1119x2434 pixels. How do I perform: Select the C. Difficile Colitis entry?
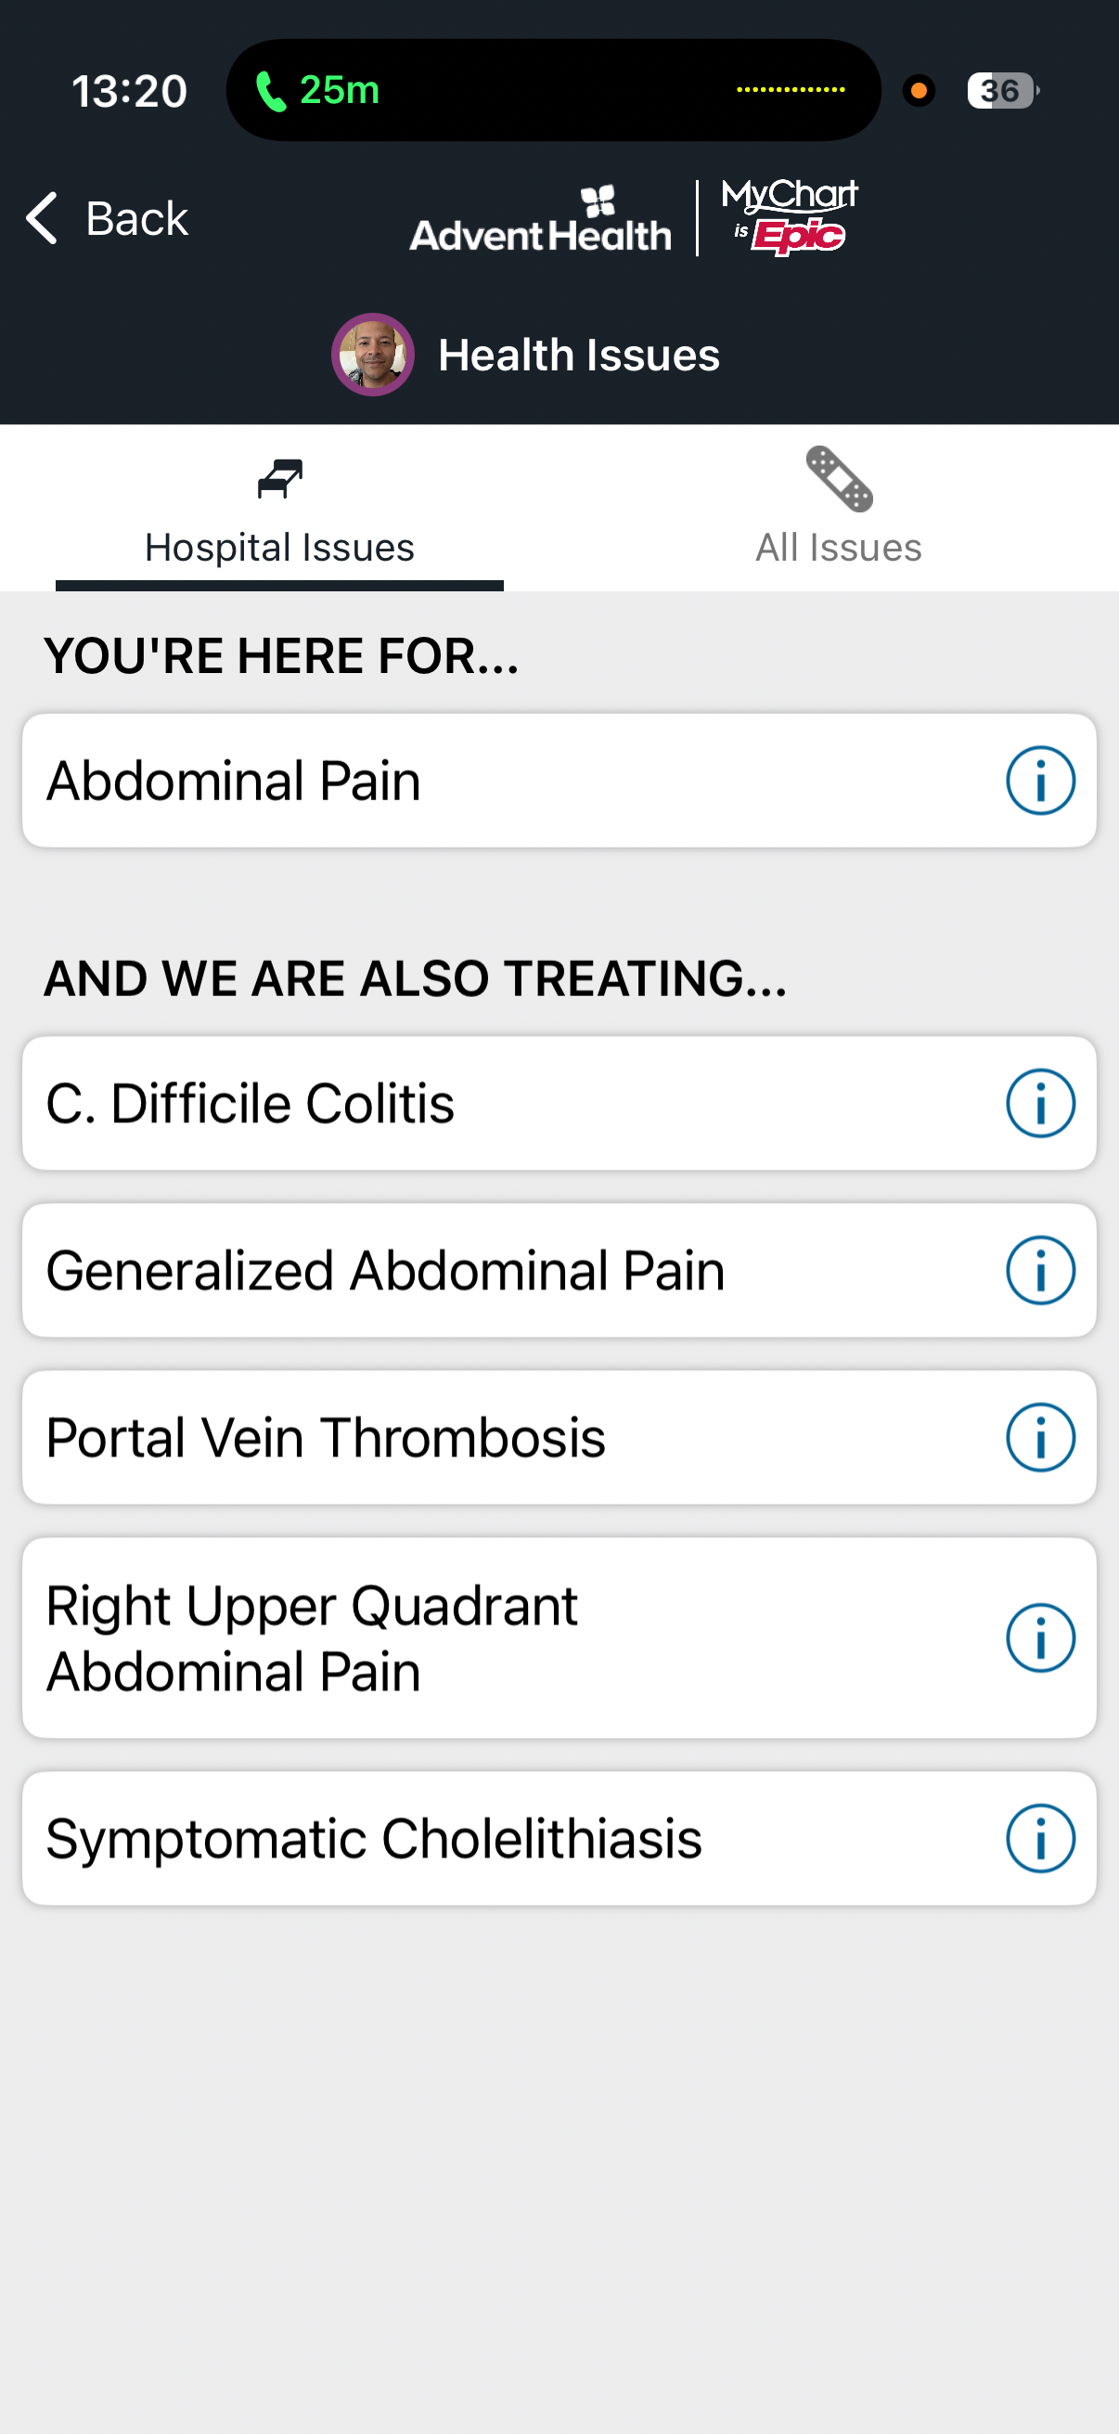pos(472,1103)
